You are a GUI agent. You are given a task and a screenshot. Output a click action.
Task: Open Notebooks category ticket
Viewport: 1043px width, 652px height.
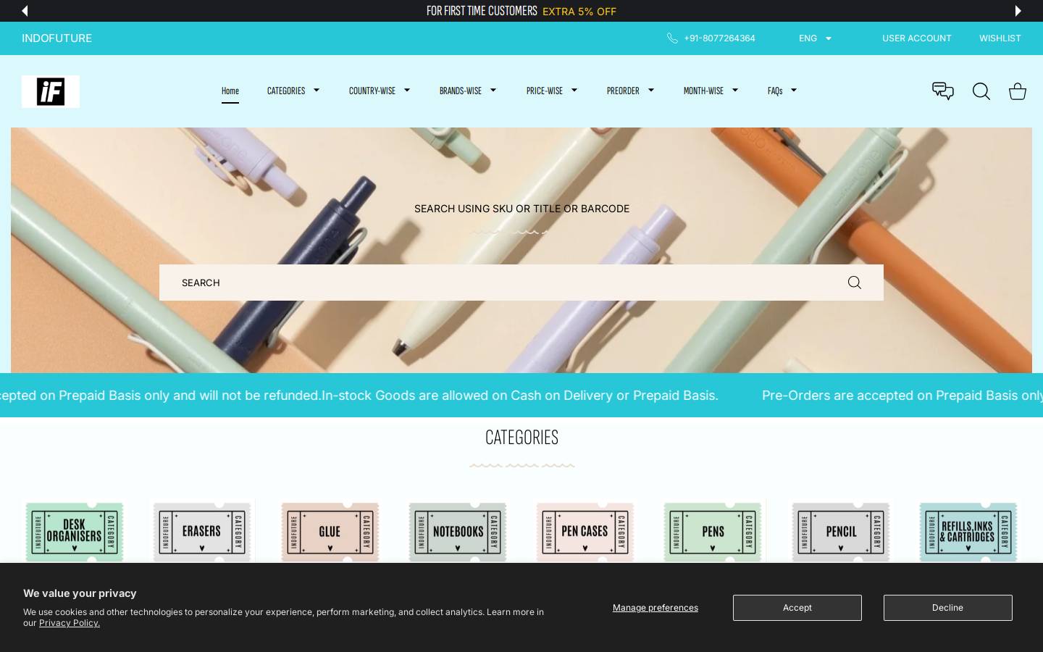tap(458, 532)
